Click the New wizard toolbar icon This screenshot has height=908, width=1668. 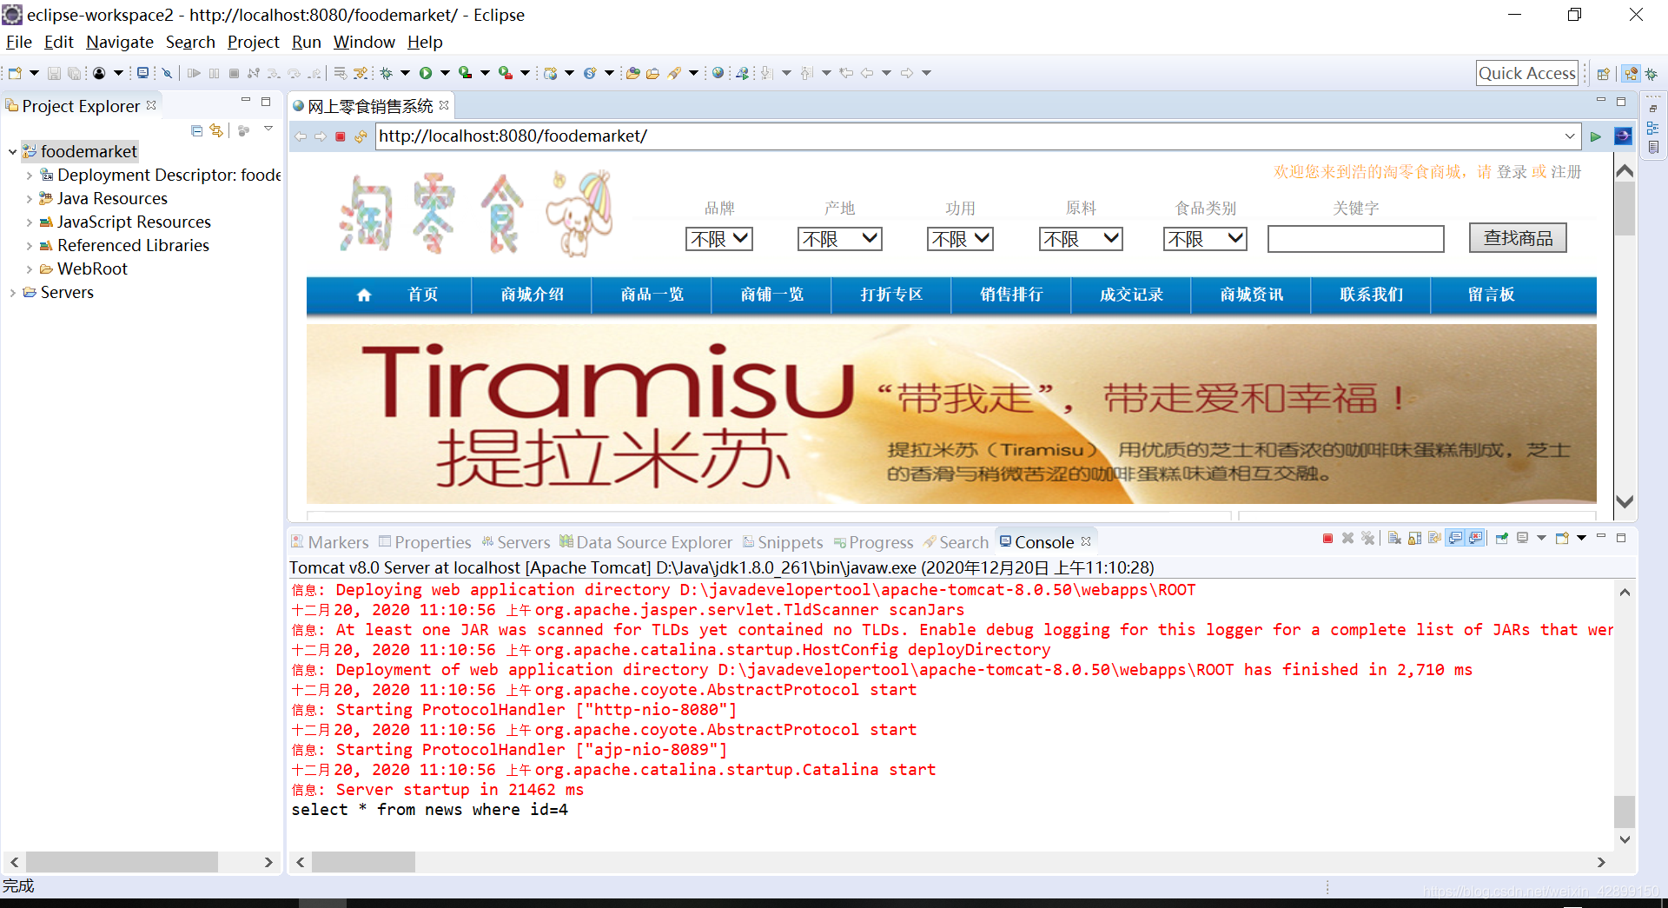click(x=15, y=73)
